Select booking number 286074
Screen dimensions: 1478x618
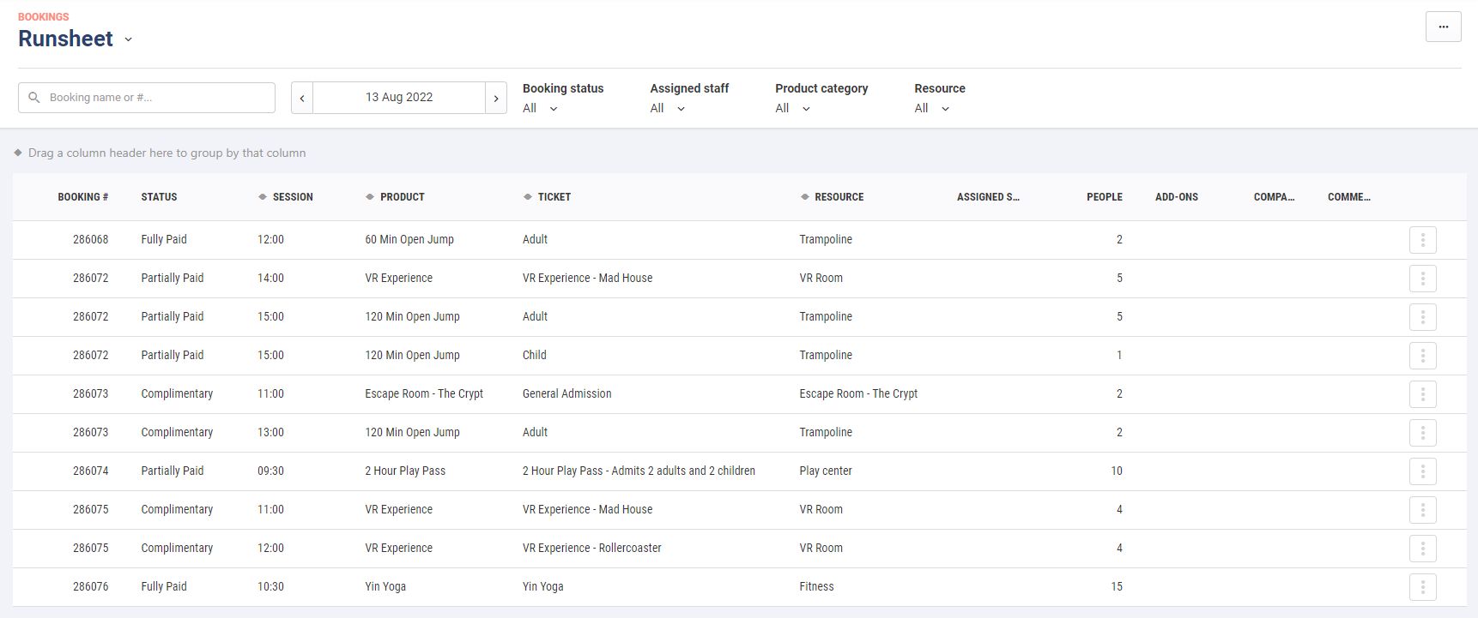coord(91,471)
